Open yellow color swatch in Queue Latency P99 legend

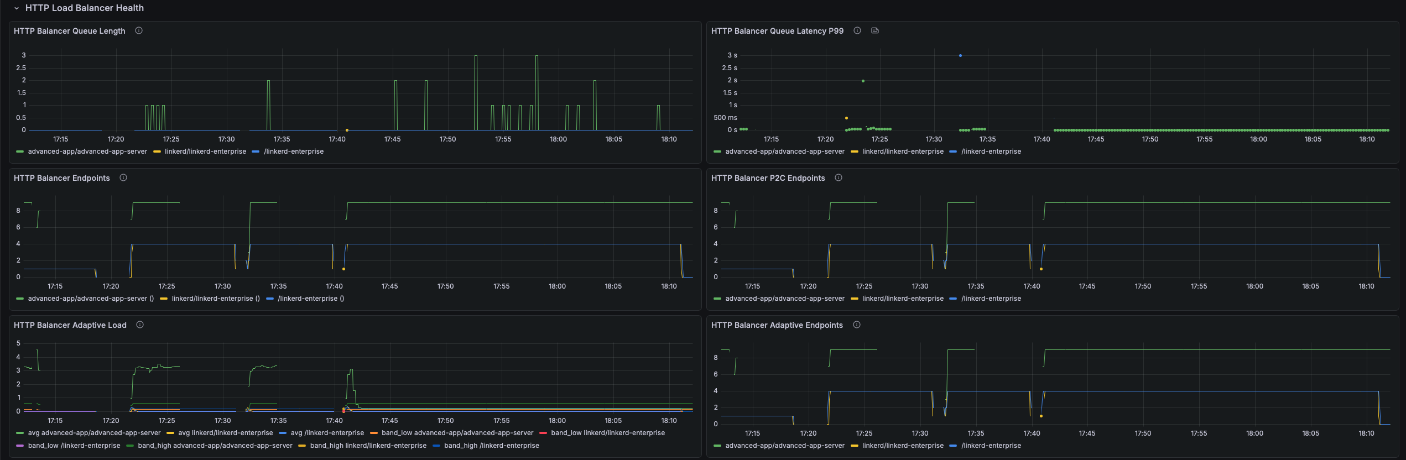point(855,151)
